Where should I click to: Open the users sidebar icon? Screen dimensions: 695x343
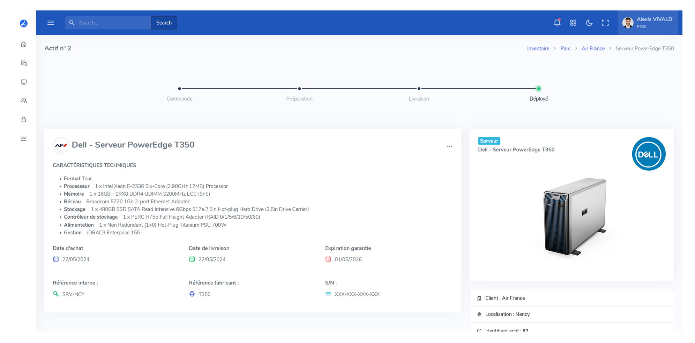(x=24, y=101)
